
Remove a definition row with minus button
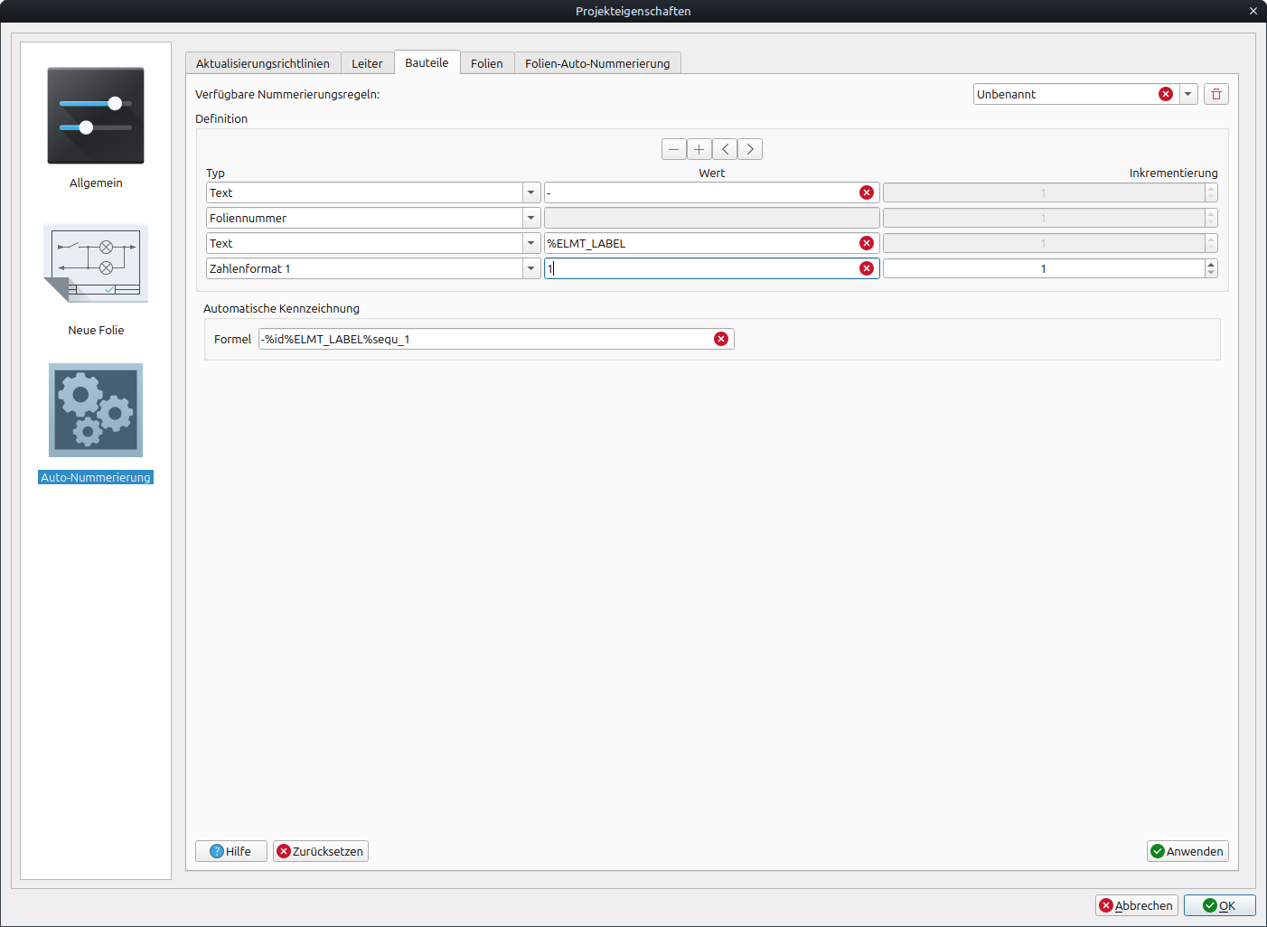[673, 149]
